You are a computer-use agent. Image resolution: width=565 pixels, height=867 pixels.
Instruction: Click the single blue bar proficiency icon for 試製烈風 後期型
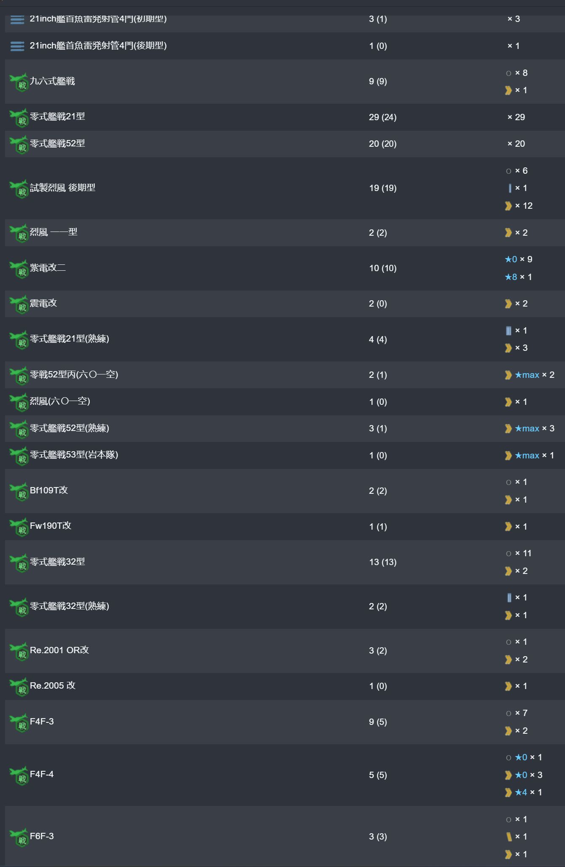coord(510,188)
